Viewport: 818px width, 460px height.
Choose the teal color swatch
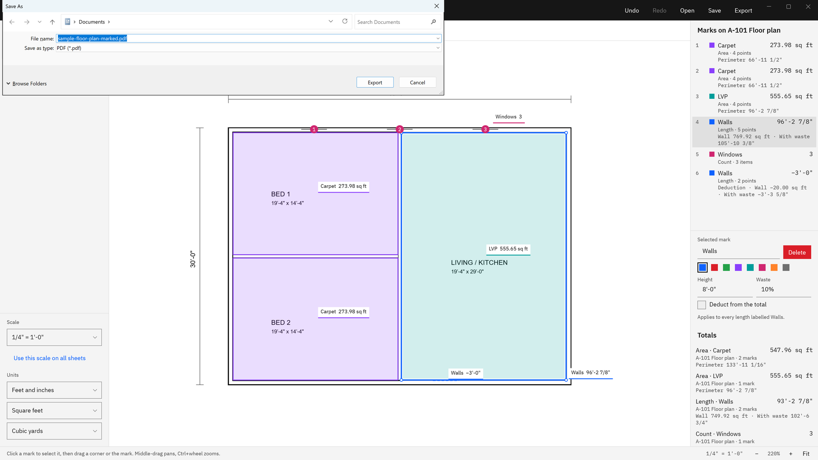pyautogui.click(x=750, y=267)
